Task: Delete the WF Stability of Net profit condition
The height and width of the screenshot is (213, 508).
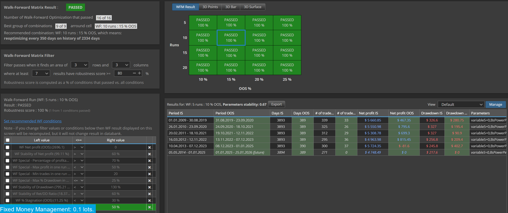Action: (x=149, y=154)
